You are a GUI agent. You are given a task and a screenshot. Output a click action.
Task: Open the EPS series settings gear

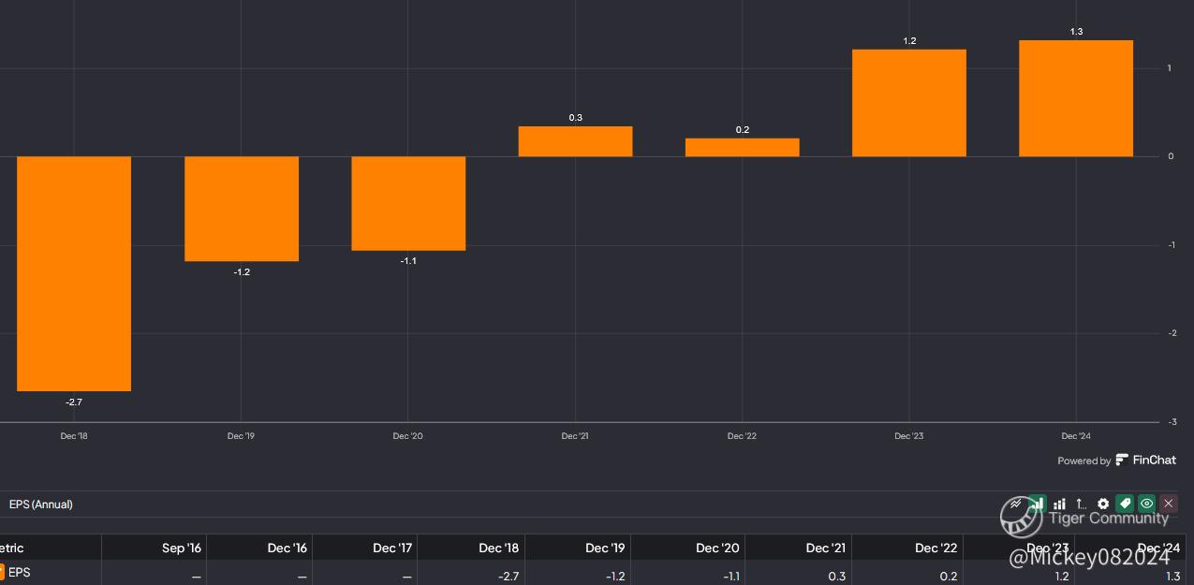click(x=1103, y=504)
